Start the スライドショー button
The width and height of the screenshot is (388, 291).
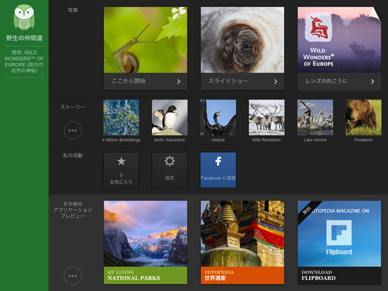pyautogui.click(x=242, y=81)
